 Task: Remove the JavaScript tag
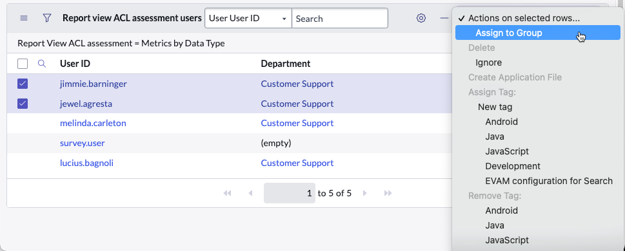tap(507, 240)
